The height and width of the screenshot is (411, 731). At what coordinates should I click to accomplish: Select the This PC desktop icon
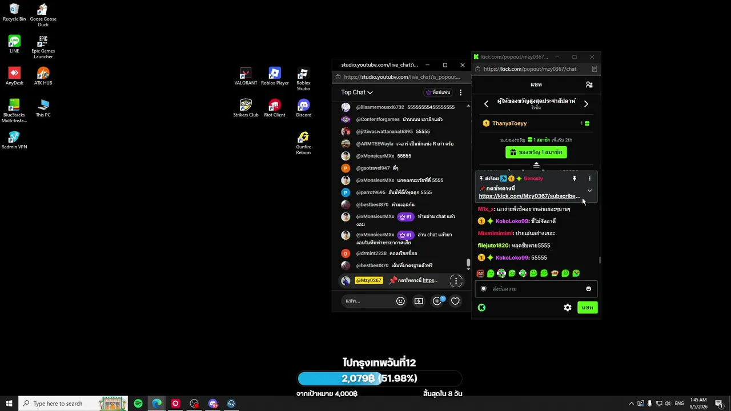pos(43,108)
